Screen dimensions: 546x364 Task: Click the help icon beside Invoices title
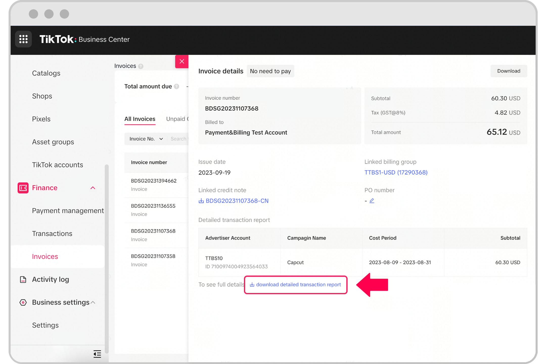point(141,66)
